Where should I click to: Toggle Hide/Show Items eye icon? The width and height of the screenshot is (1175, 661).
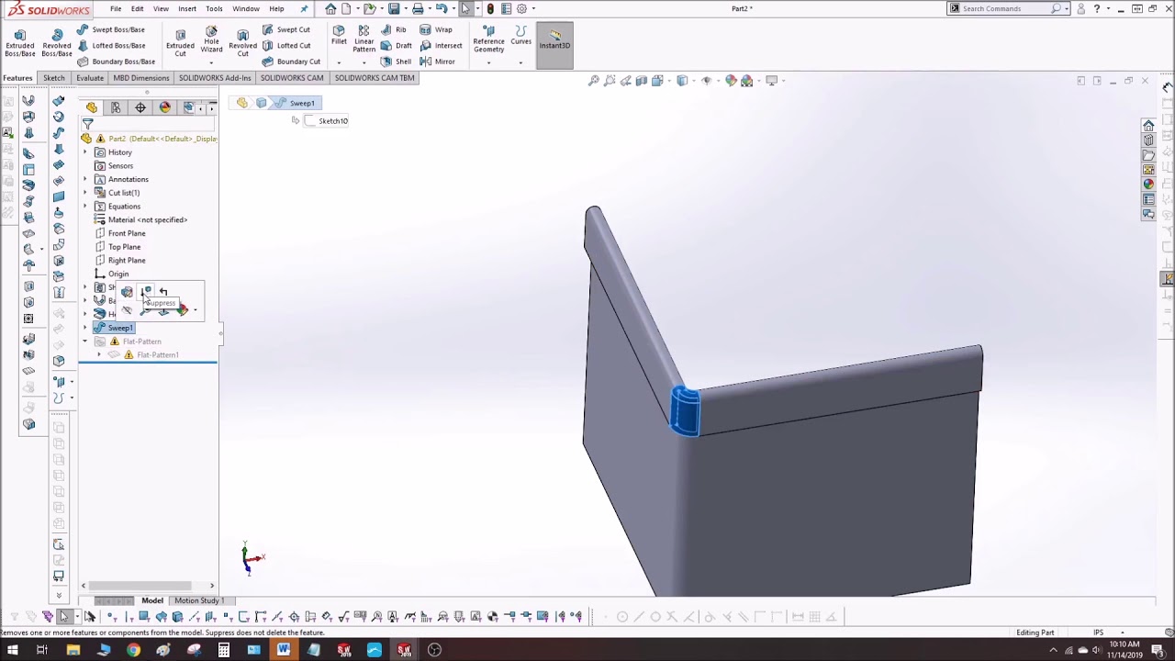pos(706,81)
